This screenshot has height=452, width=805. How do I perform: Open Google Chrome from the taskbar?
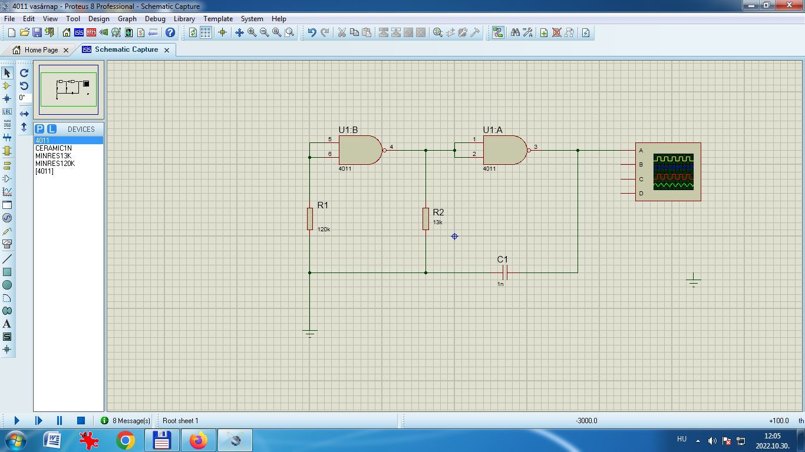coord(125,440)
